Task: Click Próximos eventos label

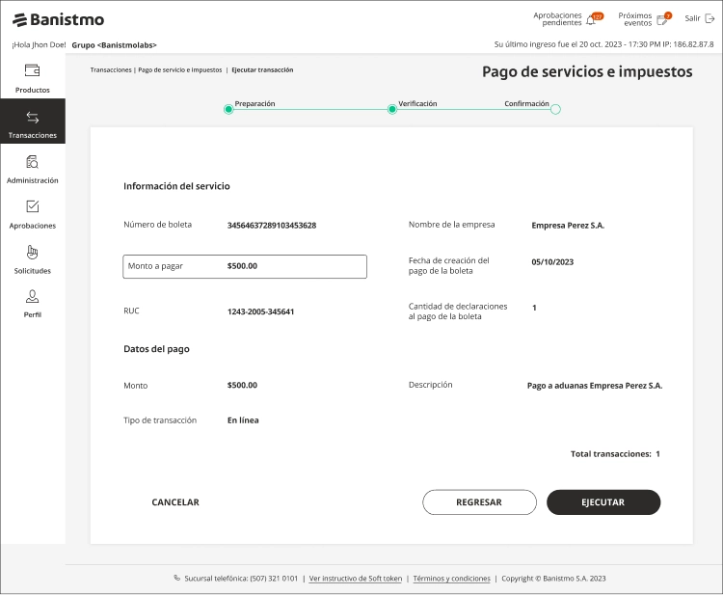Action: pos(635,19)
